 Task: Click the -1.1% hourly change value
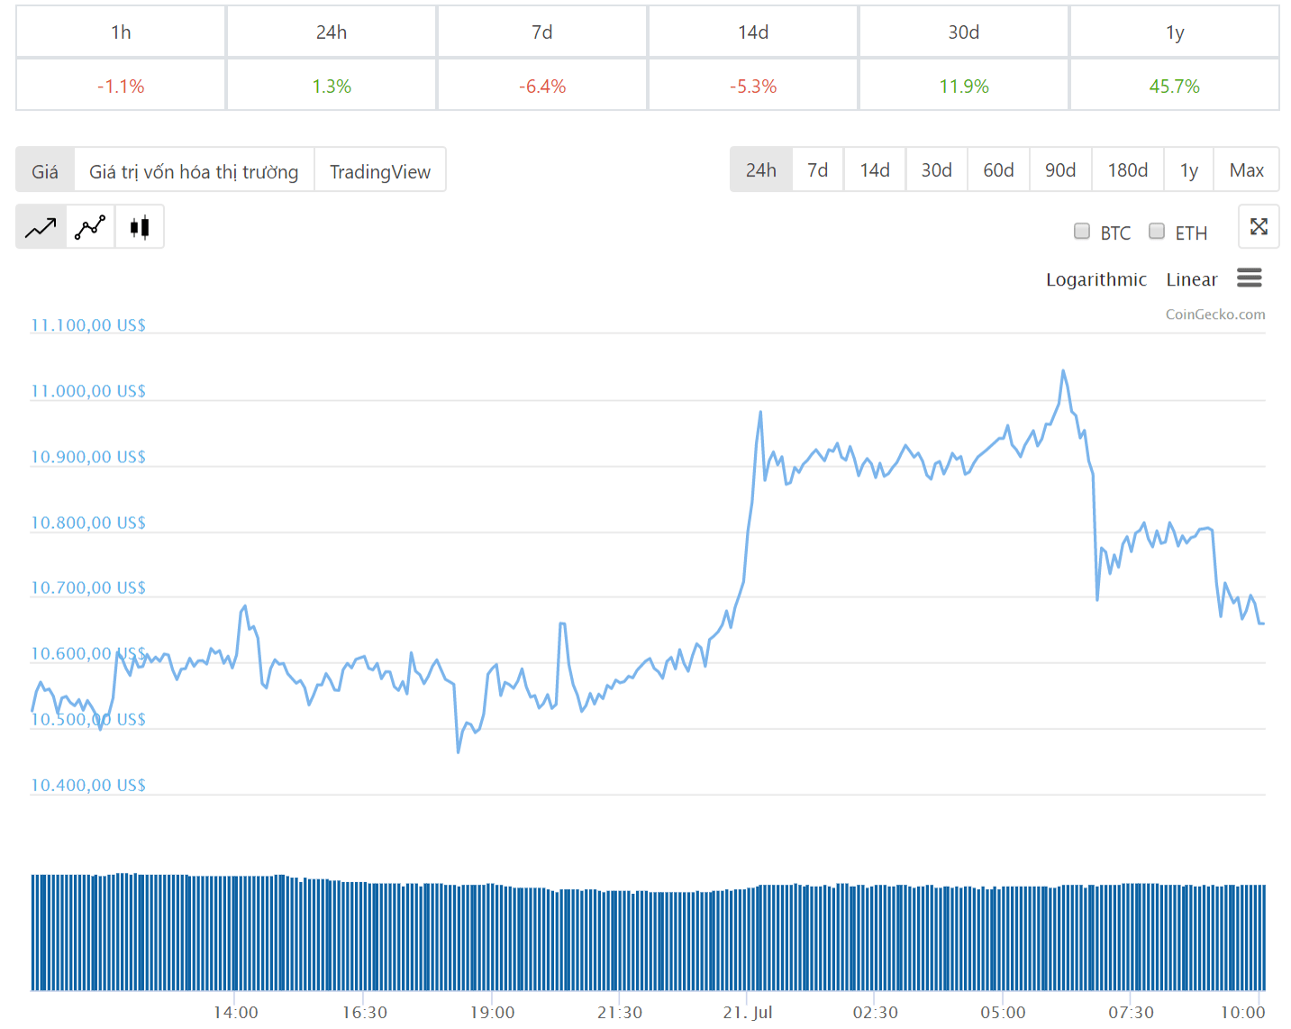point(121,86)
